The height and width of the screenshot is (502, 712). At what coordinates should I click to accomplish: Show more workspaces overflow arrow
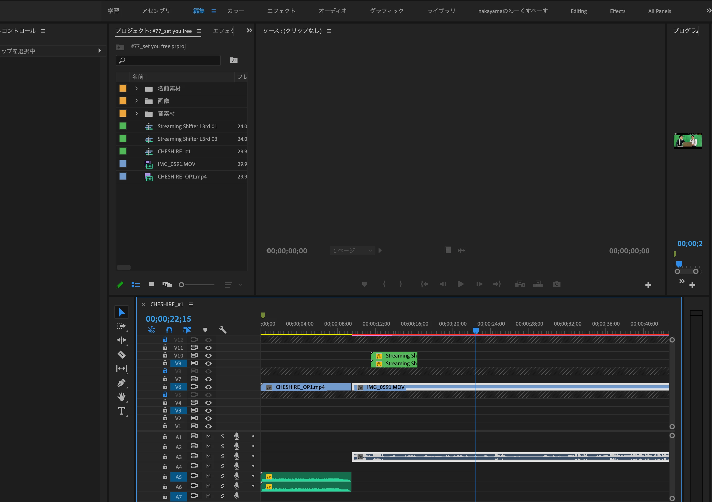tap(708, 10)
